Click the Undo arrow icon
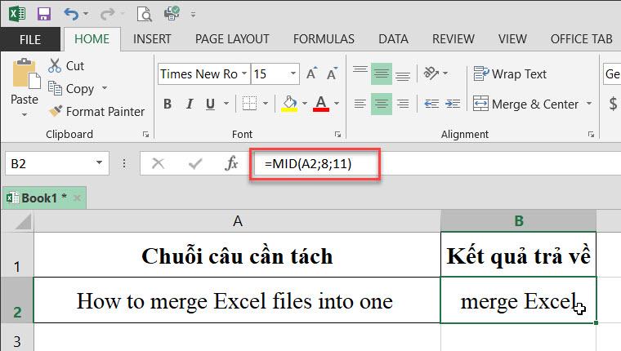Screen dimensions: 621x351 (71, 14)
